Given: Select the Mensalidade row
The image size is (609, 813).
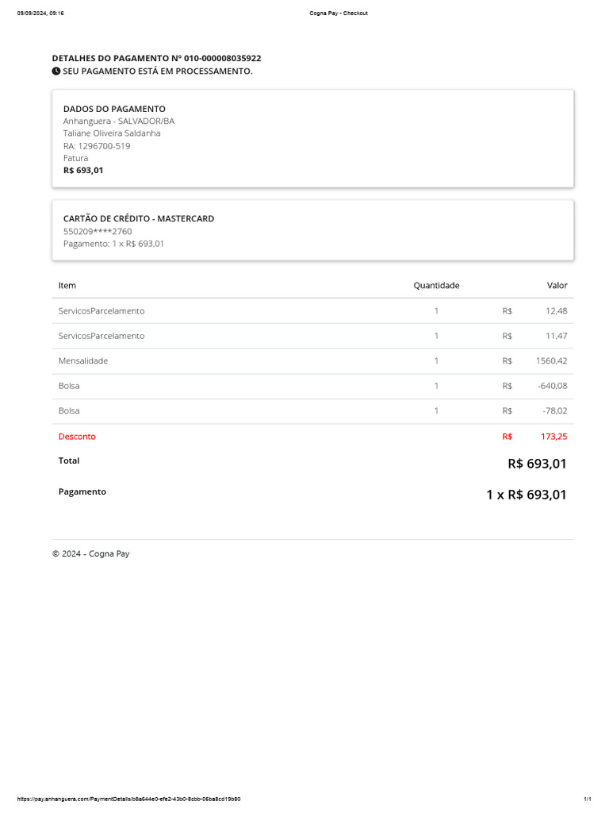Looking at the screenshot, I should coord(83,361).
